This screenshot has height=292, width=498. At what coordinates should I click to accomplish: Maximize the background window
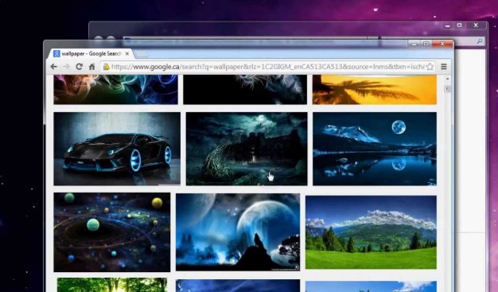[459, 25]
